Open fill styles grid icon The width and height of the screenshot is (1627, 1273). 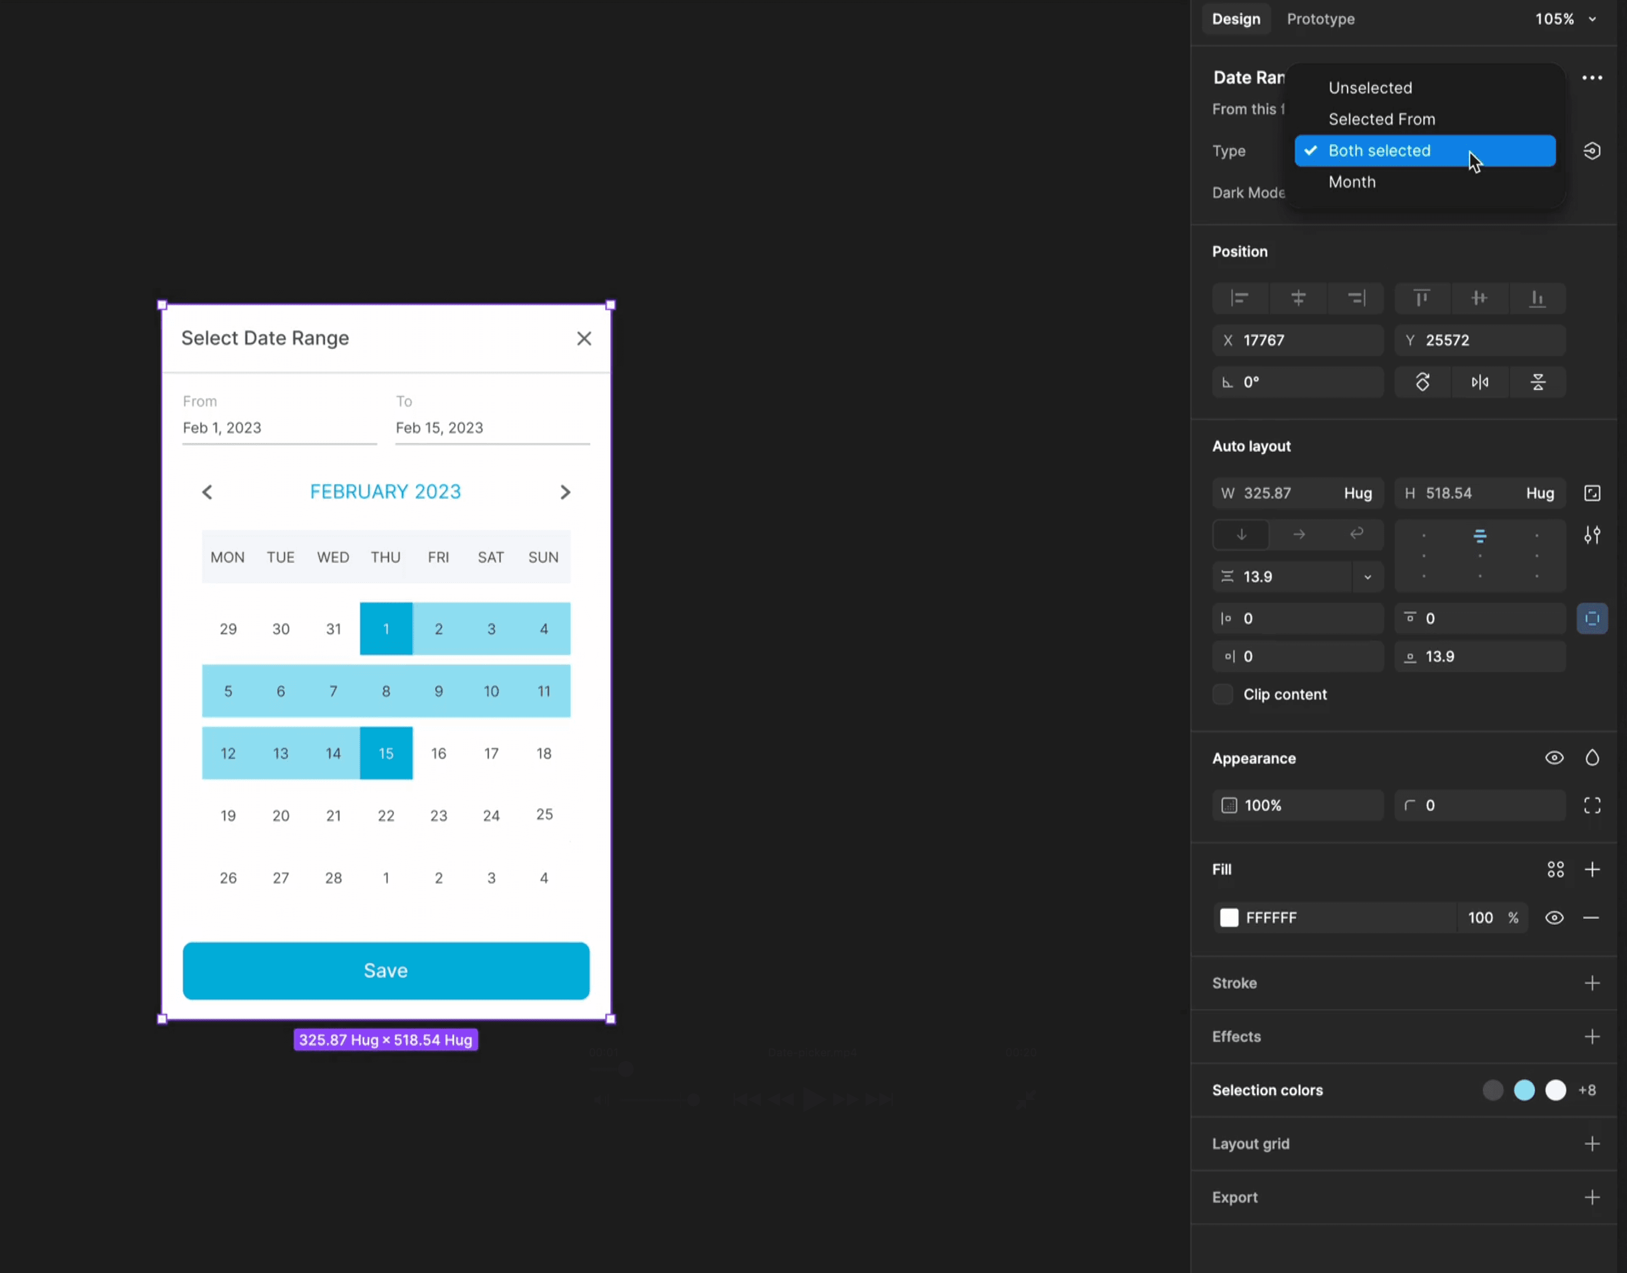pos(1556,869)
